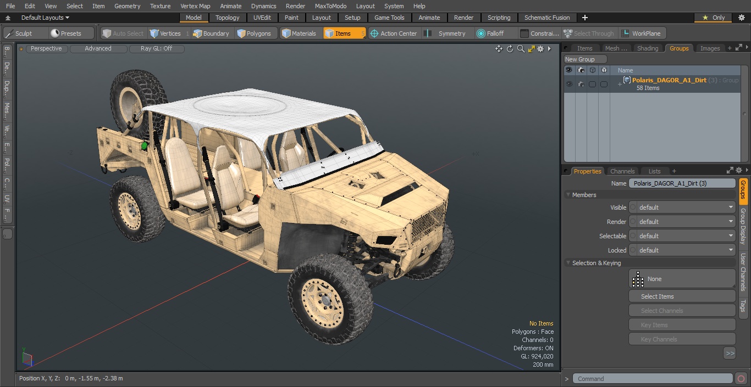Open Perspective view type dropdown

point(47,49)
